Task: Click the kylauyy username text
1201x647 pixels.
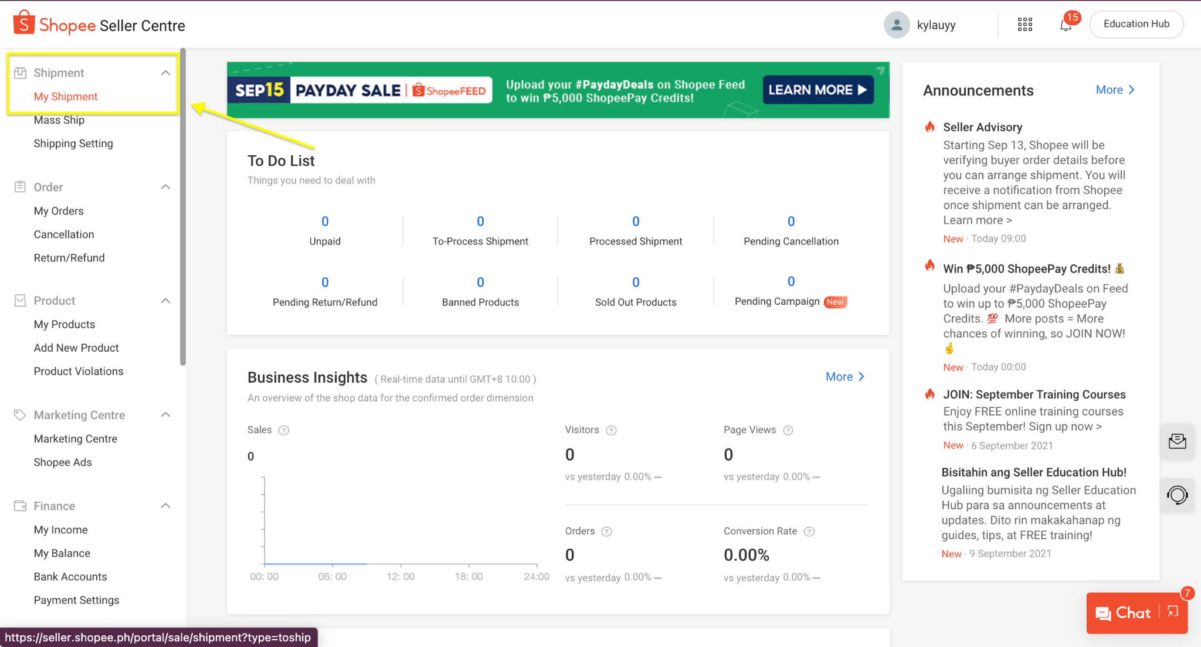Action: [936, 25]
